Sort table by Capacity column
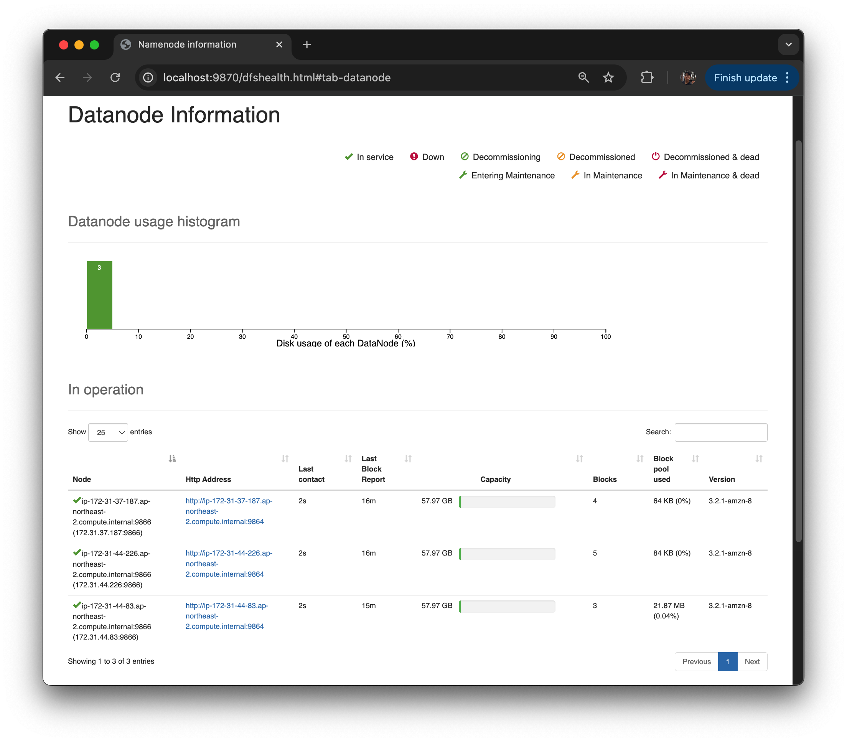 click(579, 458)
